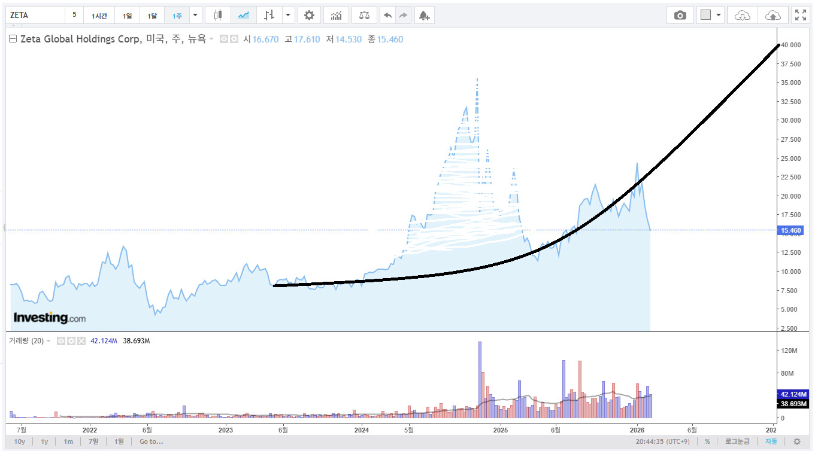Open settings of the ZETA series legend
Image resolution: width=815 pixels, height=451 pixels.
(x=234, y=39)
